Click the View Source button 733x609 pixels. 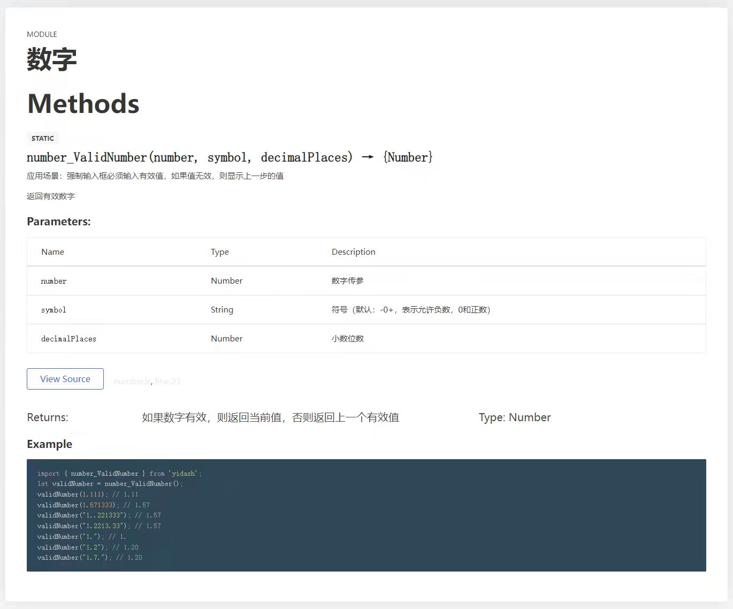65,379
